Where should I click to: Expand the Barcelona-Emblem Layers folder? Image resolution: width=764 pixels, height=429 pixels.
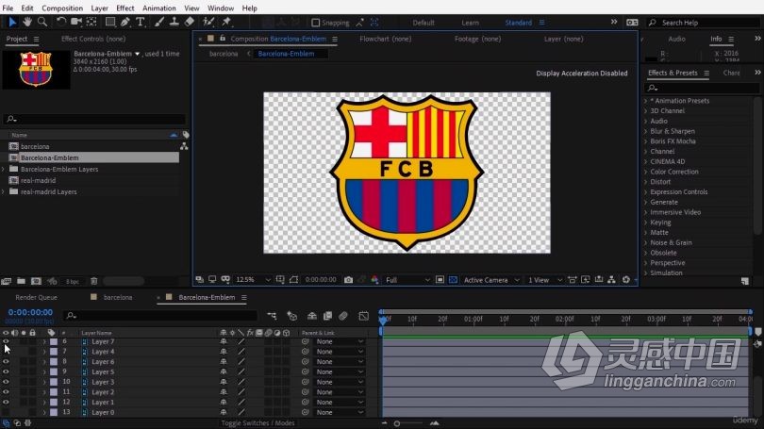point(4,169)
